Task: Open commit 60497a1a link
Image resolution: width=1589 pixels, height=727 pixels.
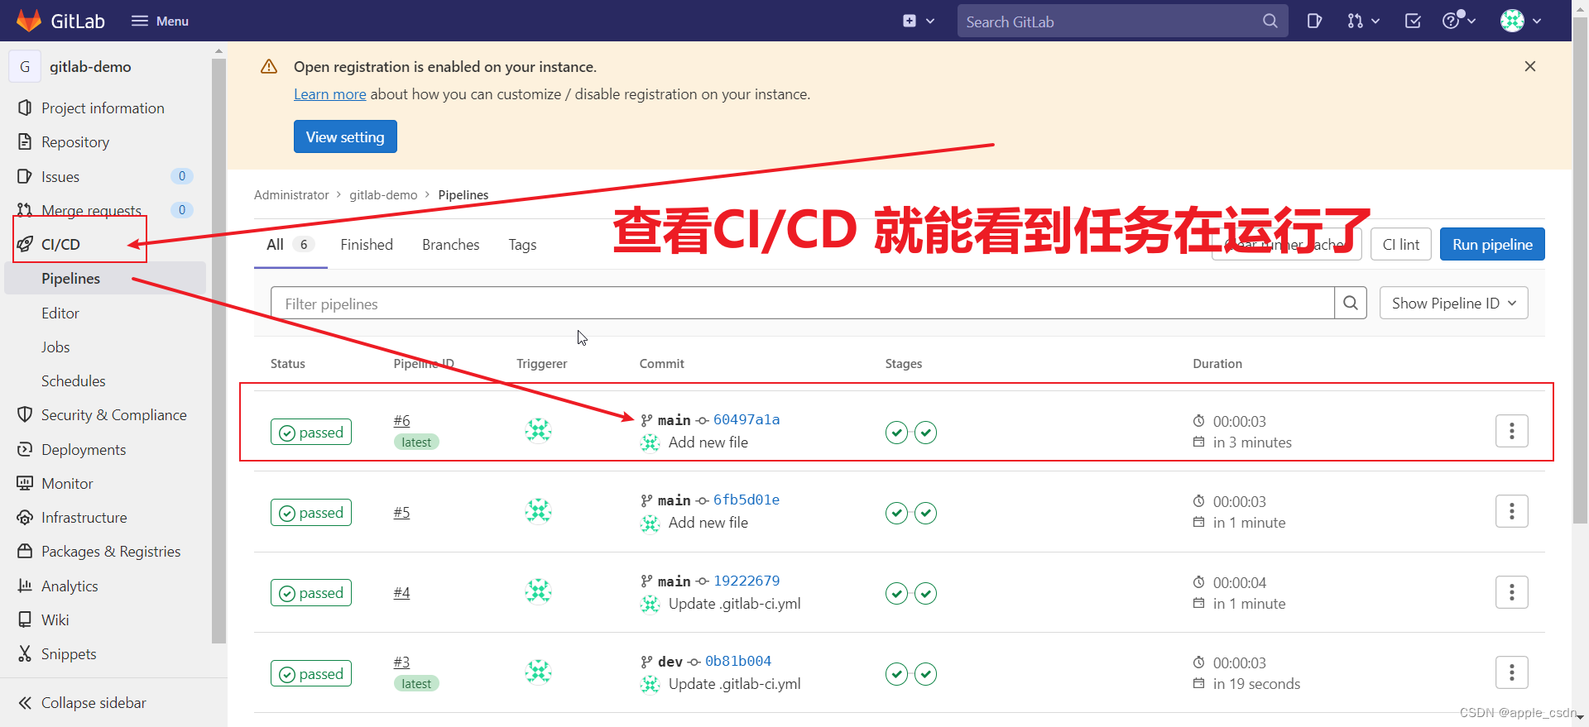Action: click(x=746, y=419)
